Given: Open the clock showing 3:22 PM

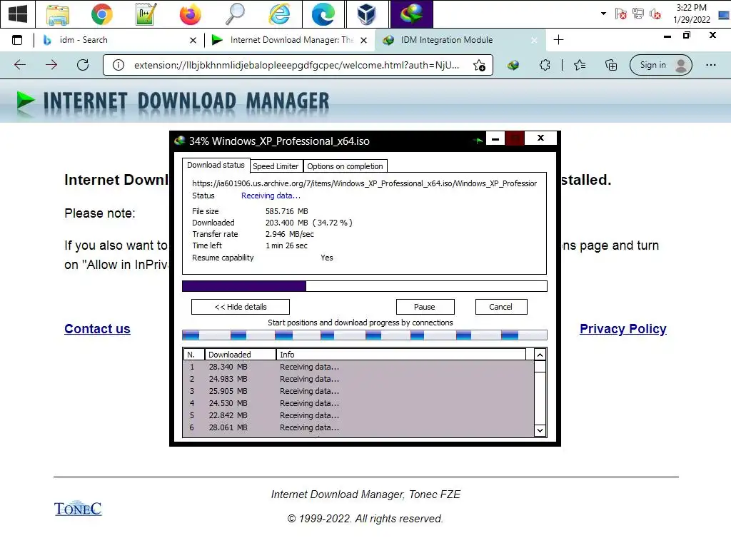Looking at the screenshot, I should 691,14.
